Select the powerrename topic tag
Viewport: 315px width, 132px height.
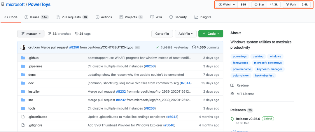pos(242,69)
